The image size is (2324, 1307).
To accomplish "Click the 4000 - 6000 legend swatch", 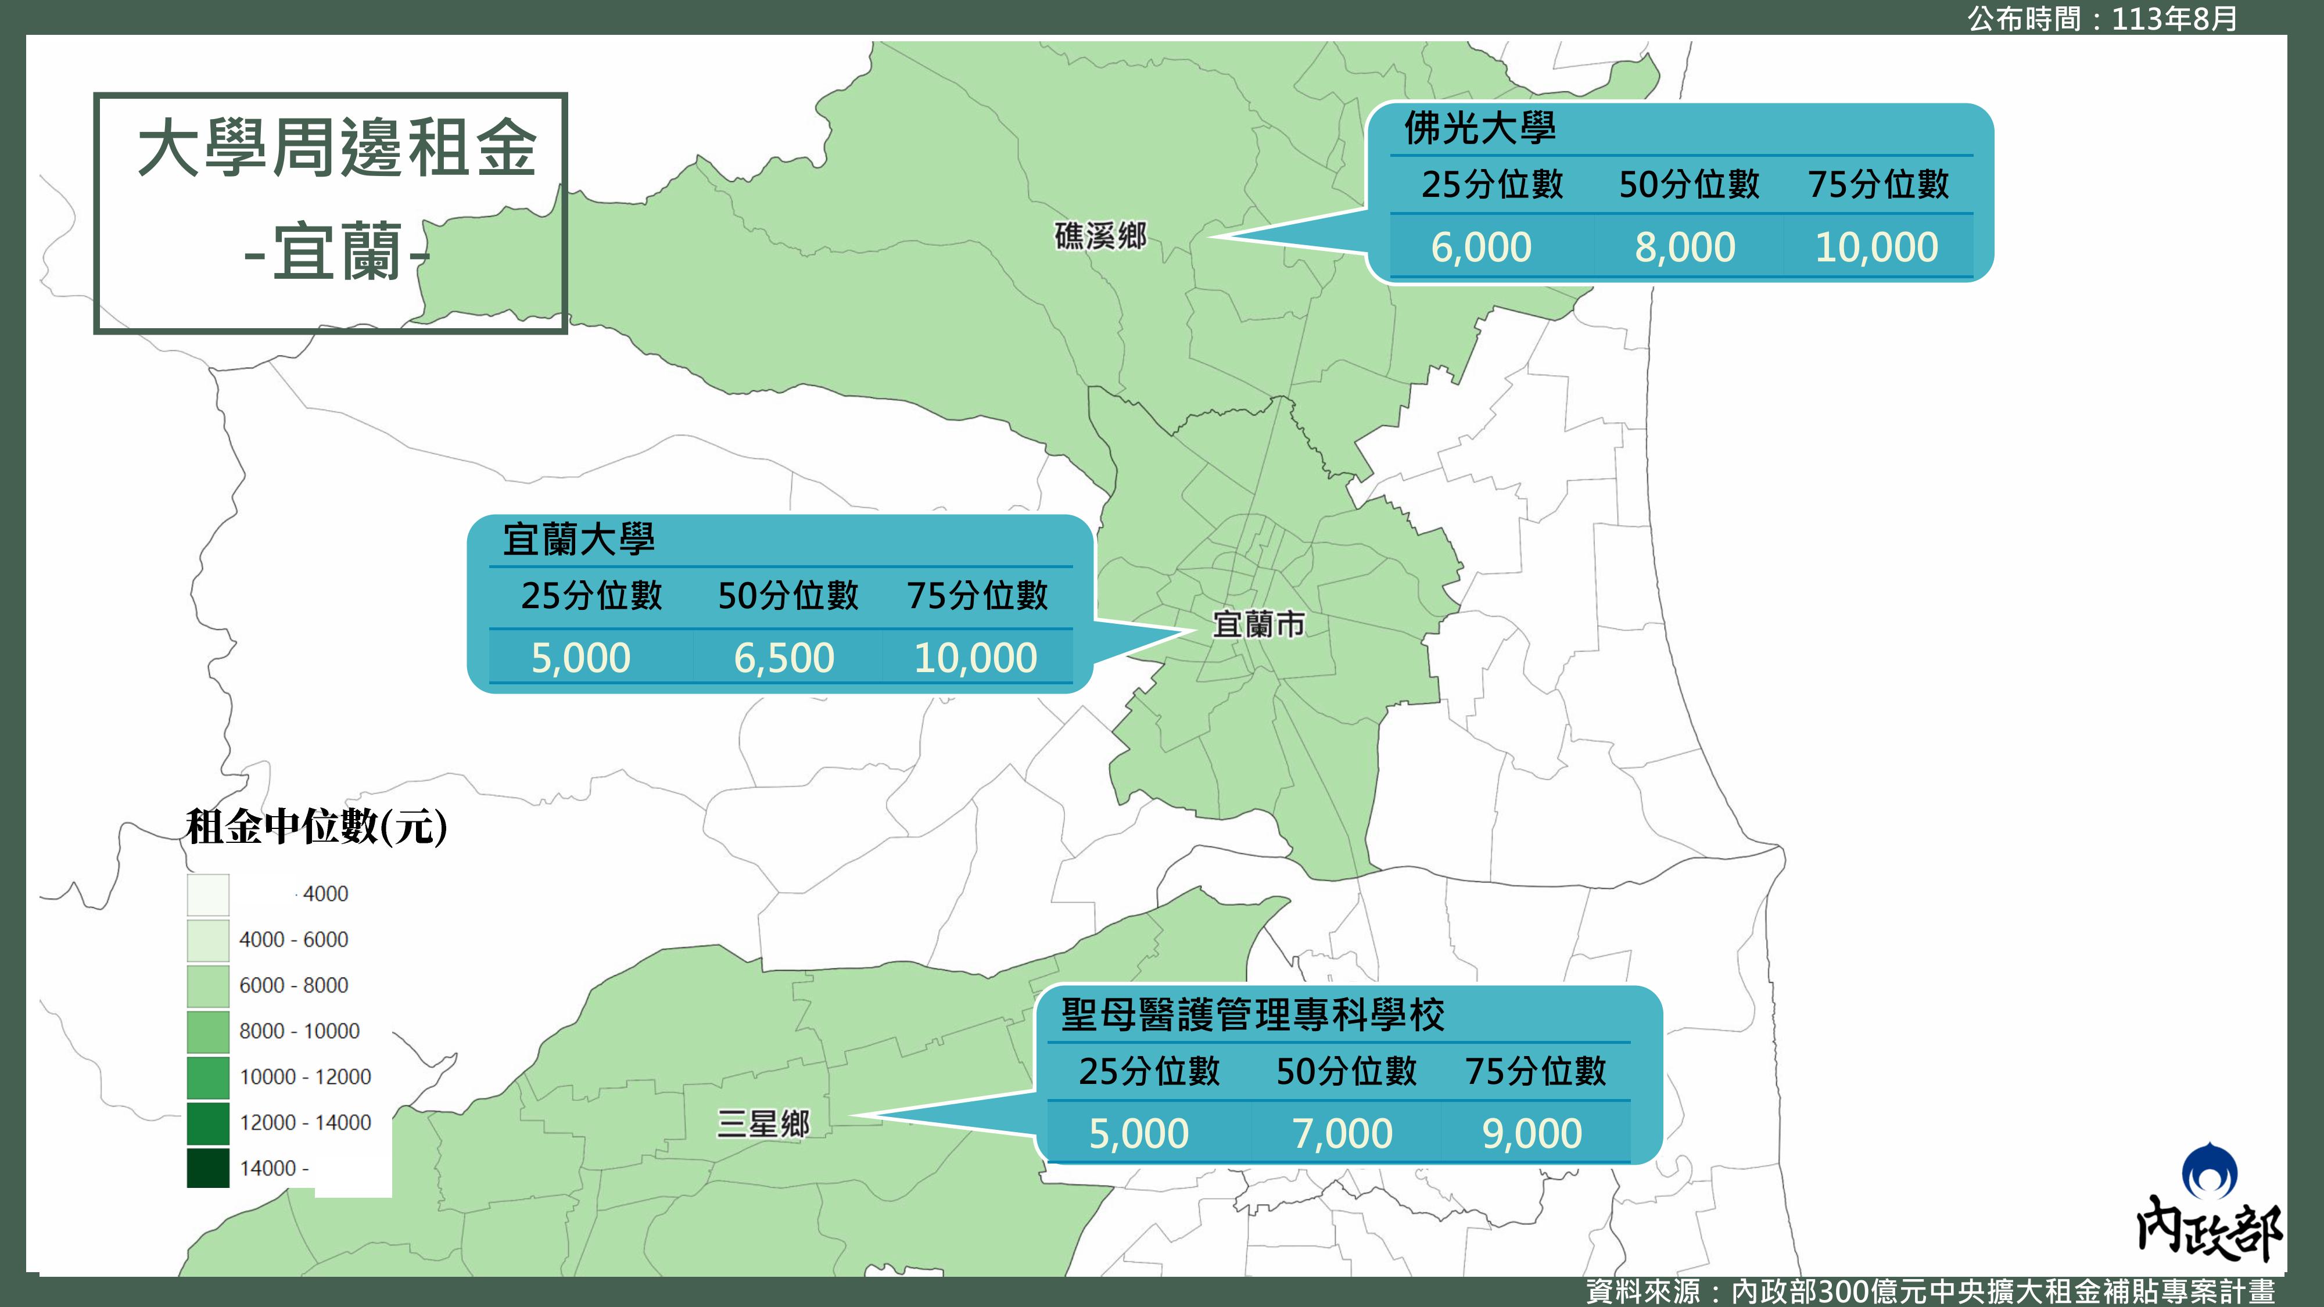I will (x=207, y=940).
